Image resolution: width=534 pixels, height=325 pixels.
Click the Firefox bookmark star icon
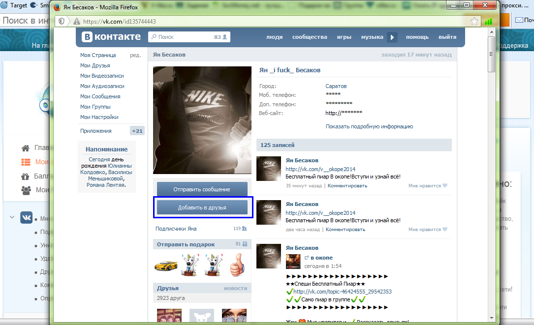(x=474, y=22)
